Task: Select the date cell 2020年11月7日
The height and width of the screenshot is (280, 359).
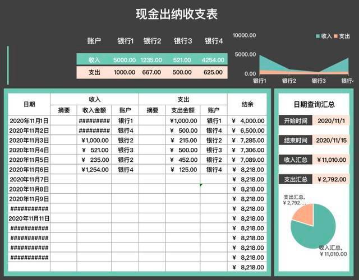Action: coord(29,179)
